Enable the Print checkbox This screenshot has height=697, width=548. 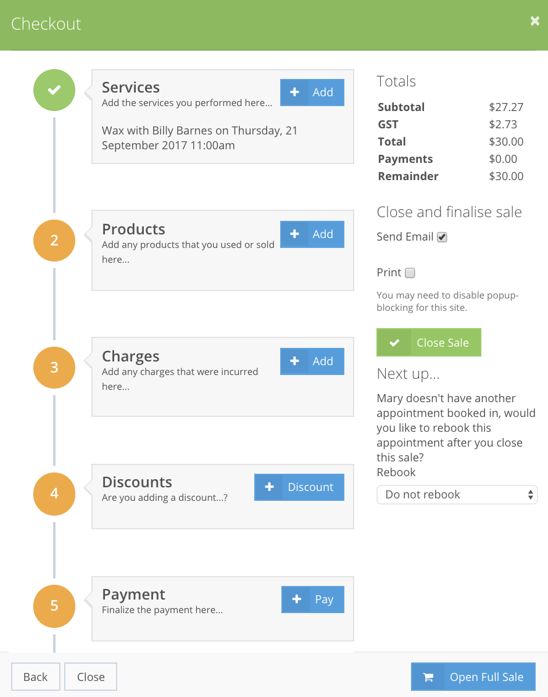[x=410, y=273]
